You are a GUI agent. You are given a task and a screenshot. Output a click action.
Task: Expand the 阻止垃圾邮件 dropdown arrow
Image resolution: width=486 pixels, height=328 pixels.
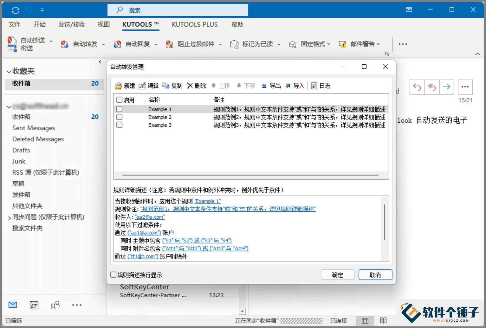(220, 44)
